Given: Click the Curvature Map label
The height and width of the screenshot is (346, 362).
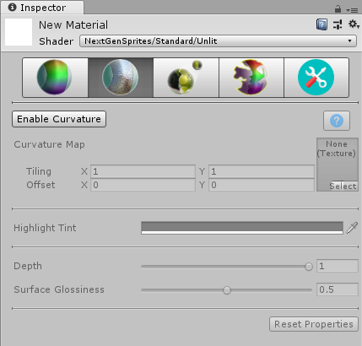Looking at the screenshot, I should coord(49,144).
